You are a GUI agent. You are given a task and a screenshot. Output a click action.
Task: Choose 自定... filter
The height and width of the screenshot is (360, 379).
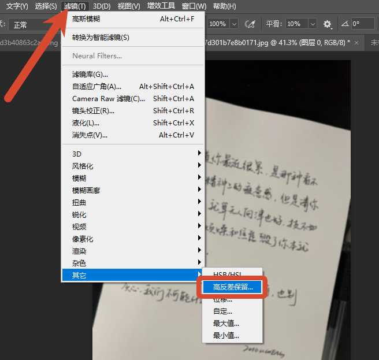click(x=232, y=311)
